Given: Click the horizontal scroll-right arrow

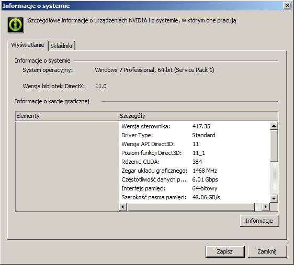Looking at the screenshot, I should click(x=266, y=207).
